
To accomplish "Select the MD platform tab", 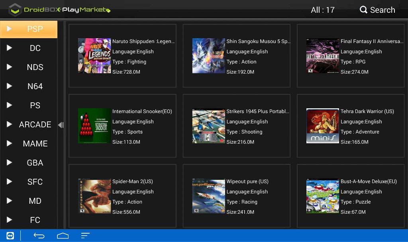I will [29, 201].
